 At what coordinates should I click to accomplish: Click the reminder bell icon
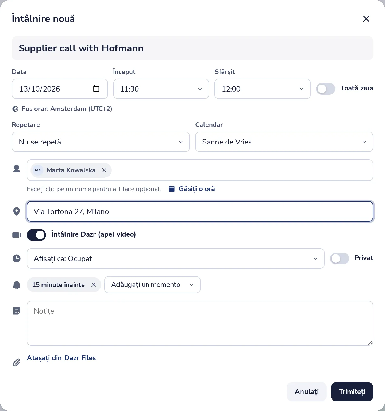pos(17,285)
